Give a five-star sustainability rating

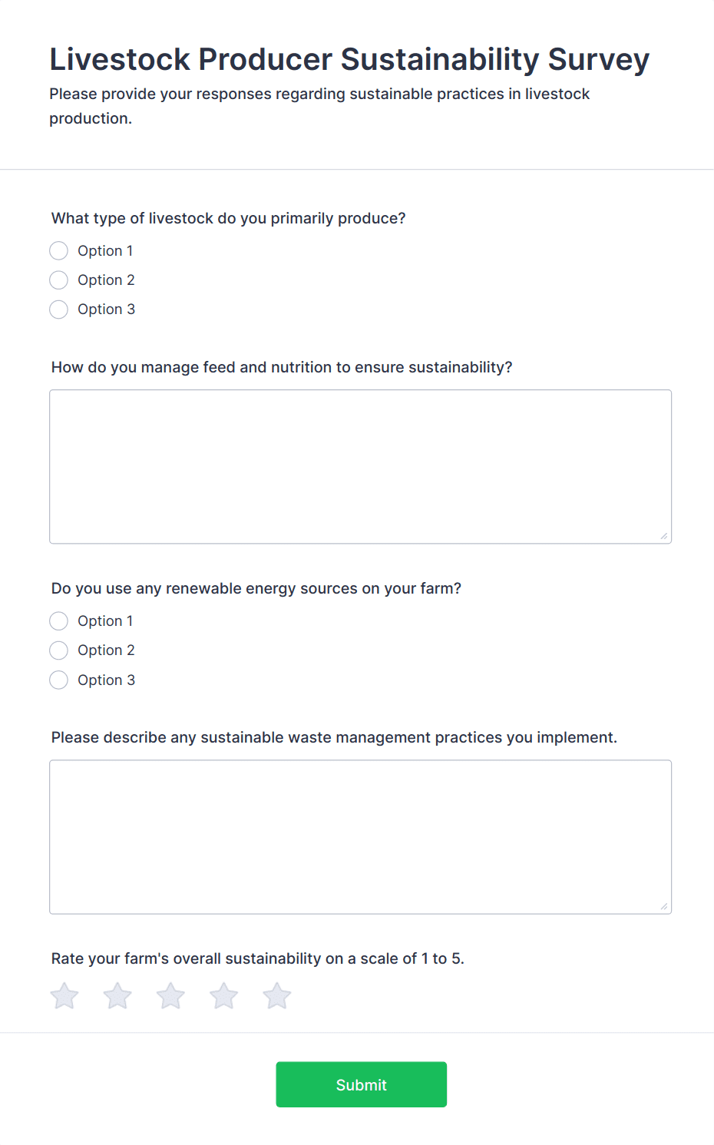pyautogui.click(x=277, y=996)
